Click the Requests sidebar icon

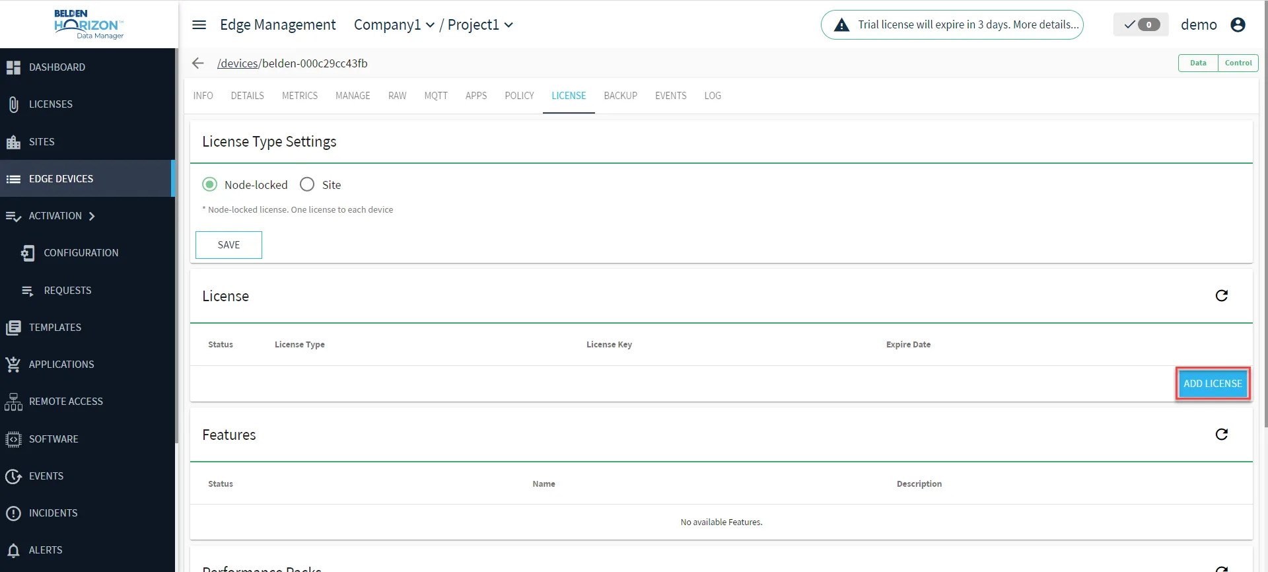click(x=28, y=291)
